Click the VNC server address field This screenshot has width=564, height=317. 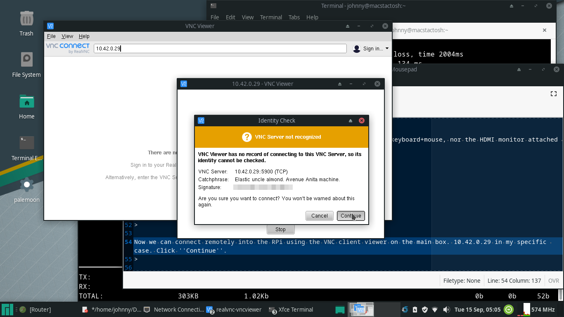pos(220,49)
